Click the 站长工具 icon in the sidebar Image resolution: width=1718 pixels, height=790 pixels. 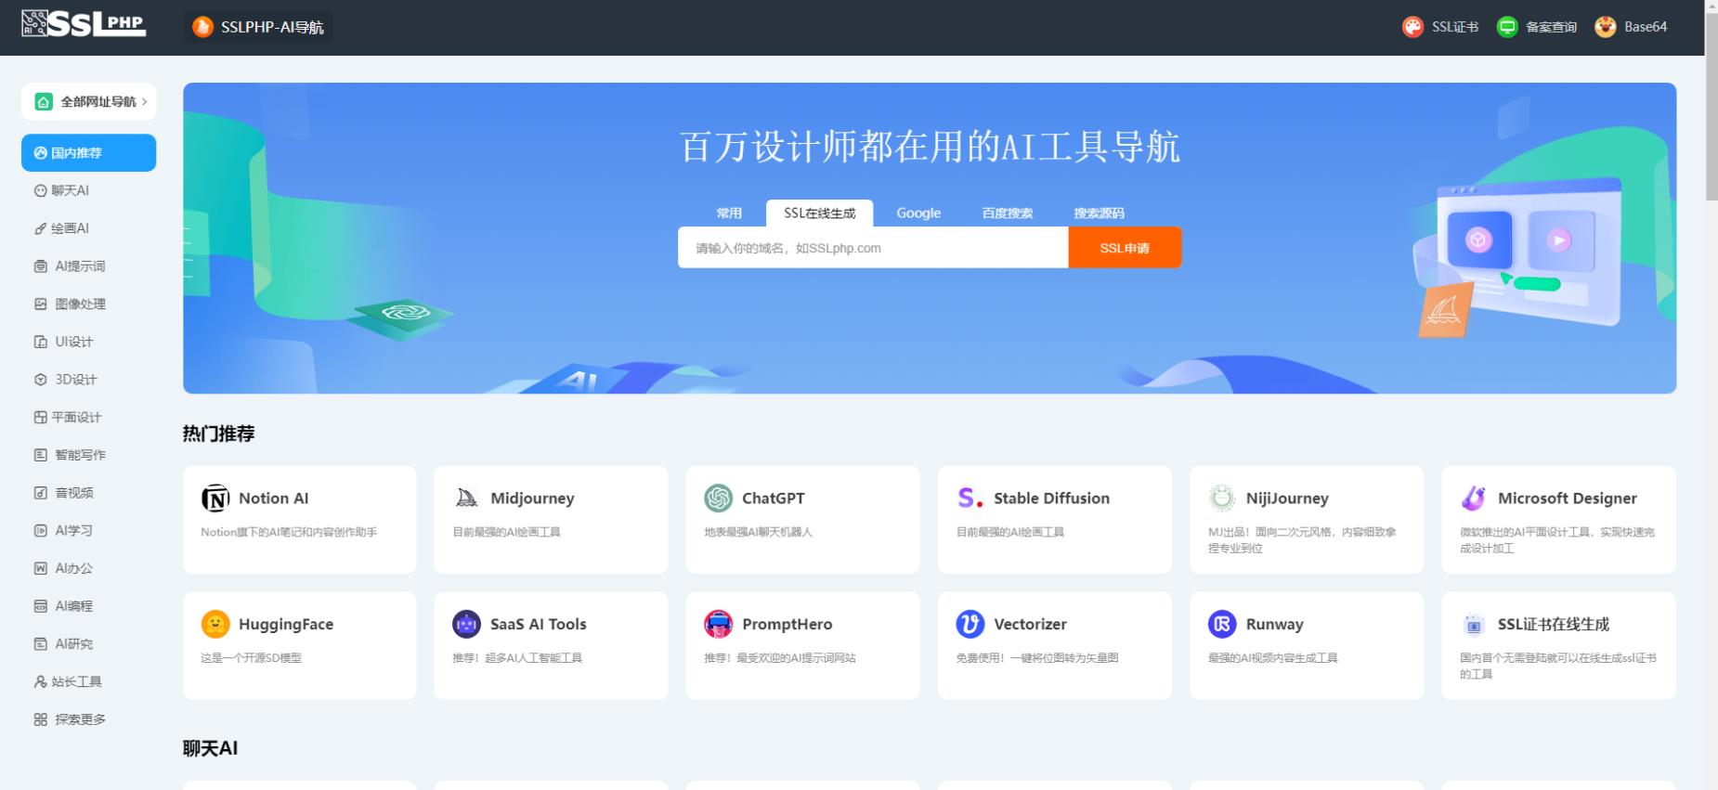pyautogui.click(x=40, y=681)
